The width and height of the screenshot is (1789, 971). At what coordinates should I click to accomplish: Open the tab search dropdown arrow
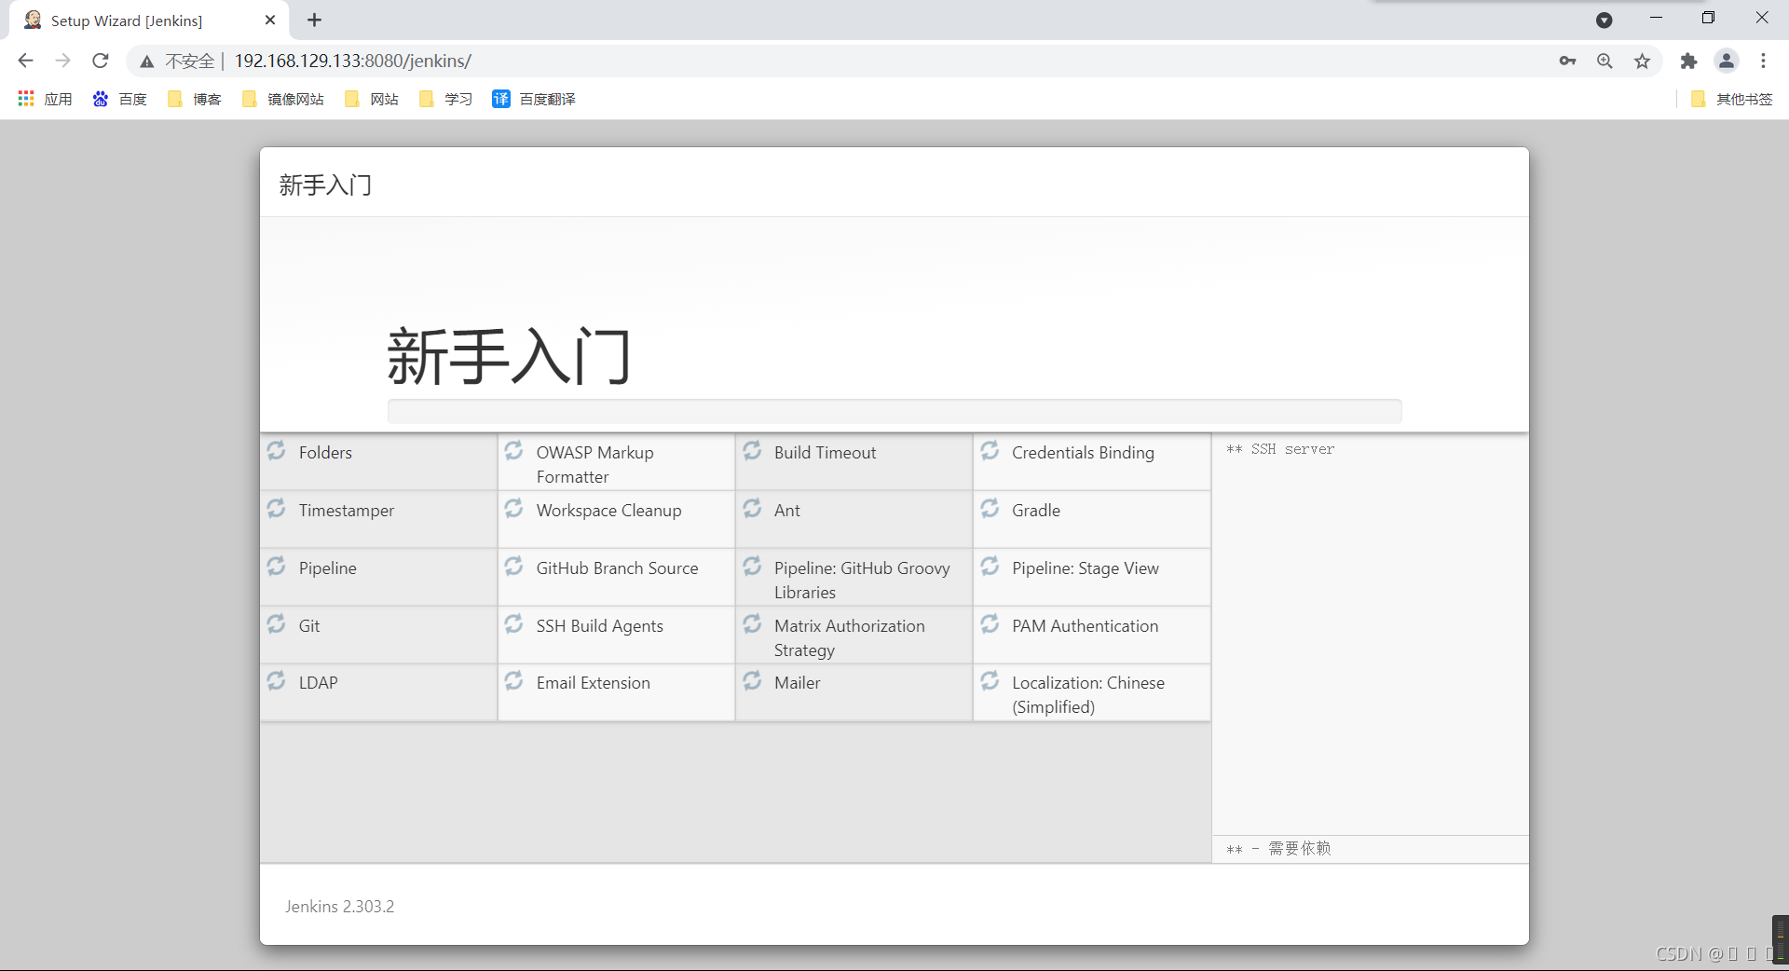pos(1604,20)
